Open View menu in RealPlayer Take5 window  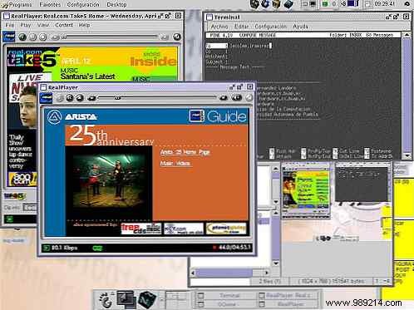point(43,25)
